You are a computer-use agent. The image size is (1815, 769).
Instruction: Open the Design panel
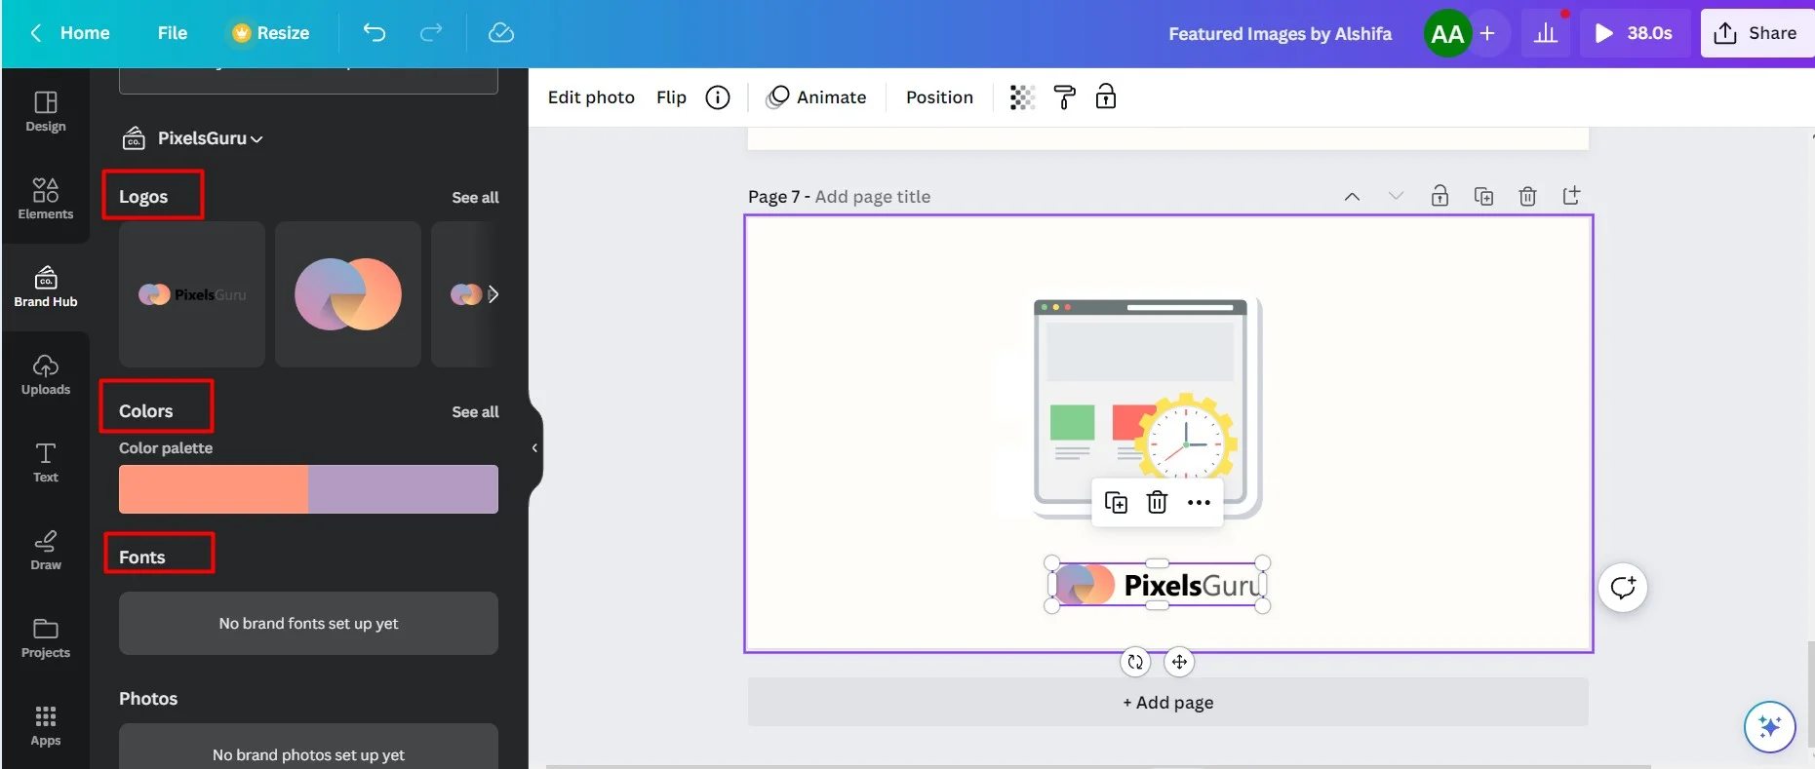(x=46, y=112)
